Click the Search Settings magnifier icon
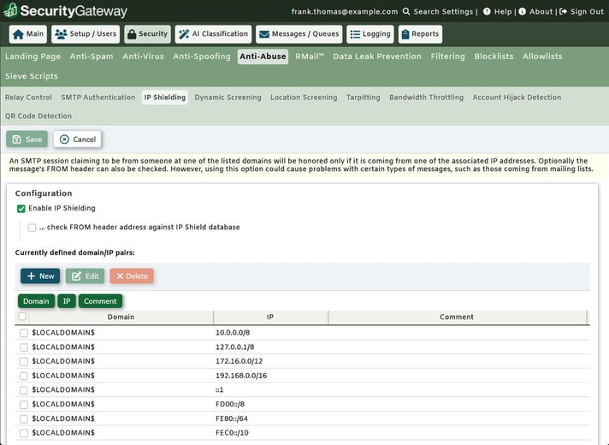The image size is (609, 445). coord(406,11)
